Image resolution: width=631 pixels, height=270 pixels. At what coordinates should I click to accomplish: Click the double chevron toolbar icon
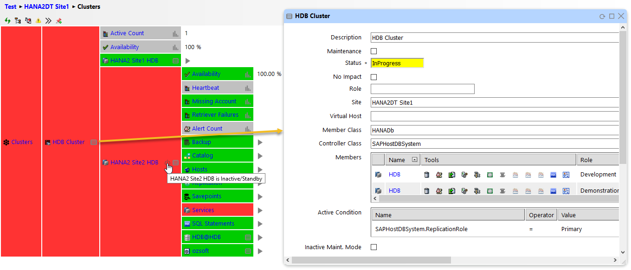click(x=48, y=21)
